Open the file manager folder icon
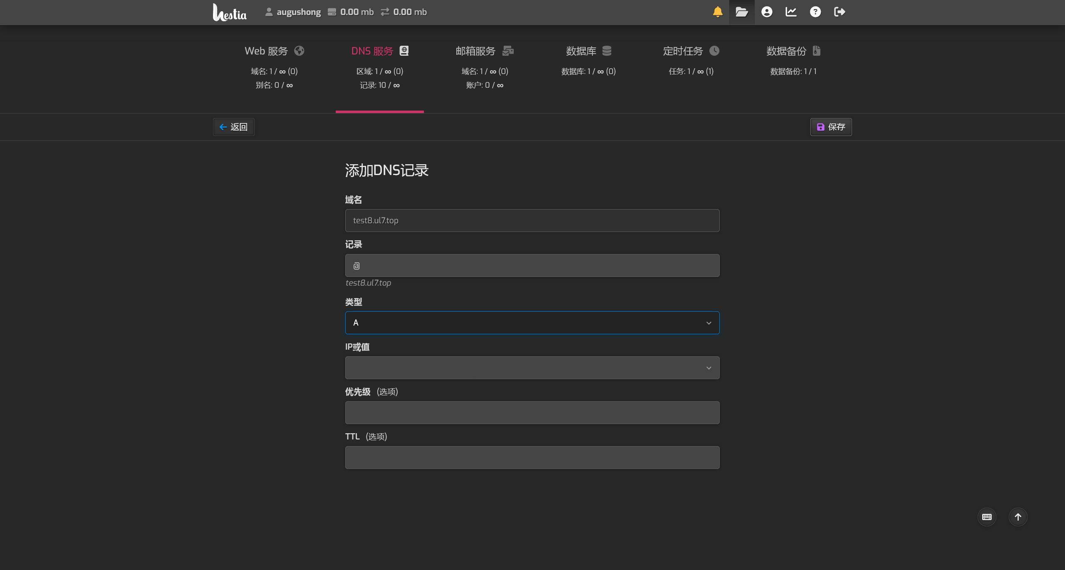This screenshot has height=570, width=1065. [x=742, y=12]
